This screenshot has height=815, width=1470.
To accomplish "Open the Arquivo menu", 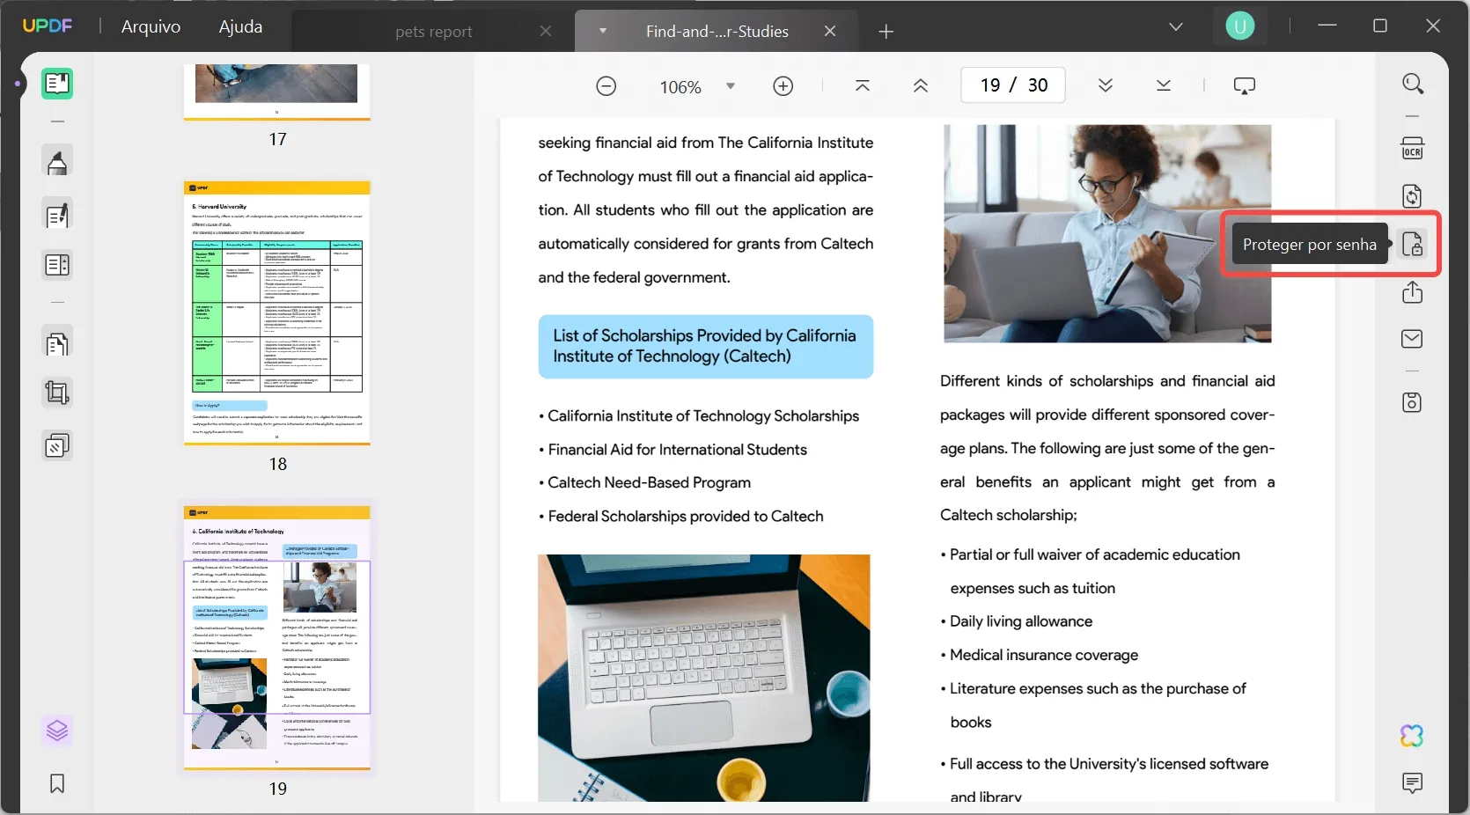I will click(151, 26).
